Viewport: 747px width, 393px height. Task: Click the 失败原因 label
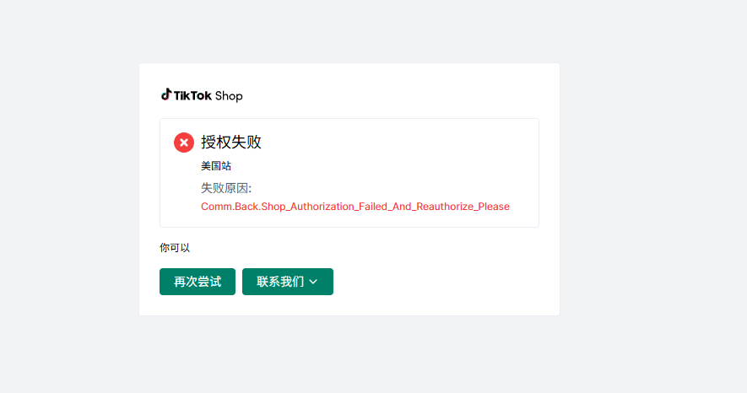[x=226, y=188]
